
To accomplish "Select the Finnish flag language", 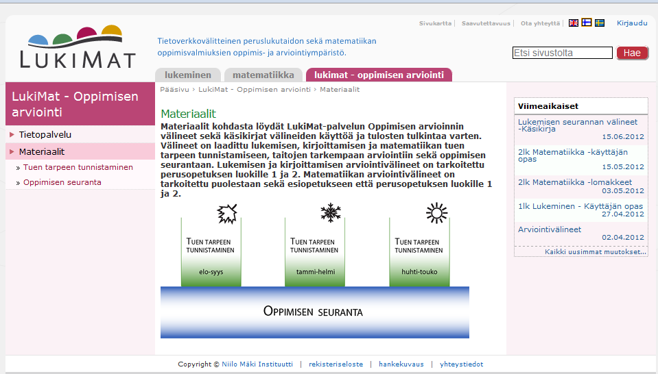I will 587,23.
